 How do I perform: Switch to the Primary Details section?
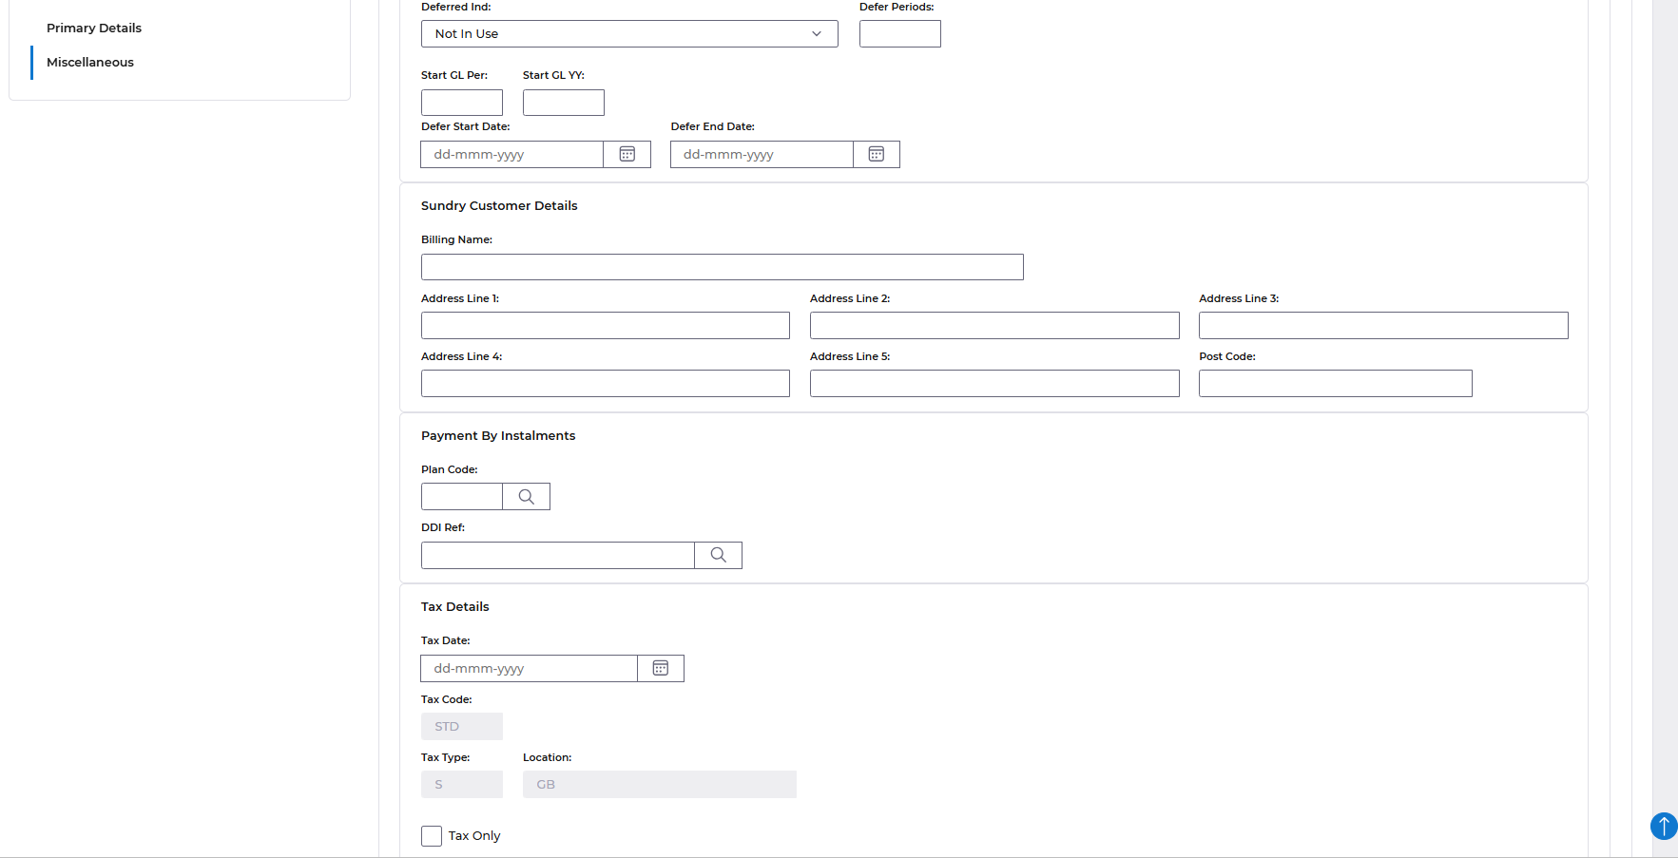[94, 29]
